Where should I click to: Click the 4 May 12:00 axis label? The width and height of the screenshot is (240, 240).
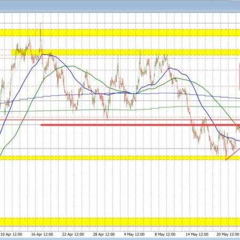(134, 234)
